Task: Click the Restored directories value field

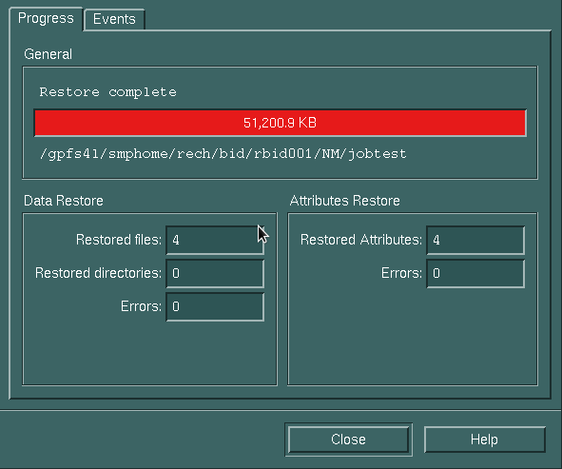Action: (x=215, y=273)
